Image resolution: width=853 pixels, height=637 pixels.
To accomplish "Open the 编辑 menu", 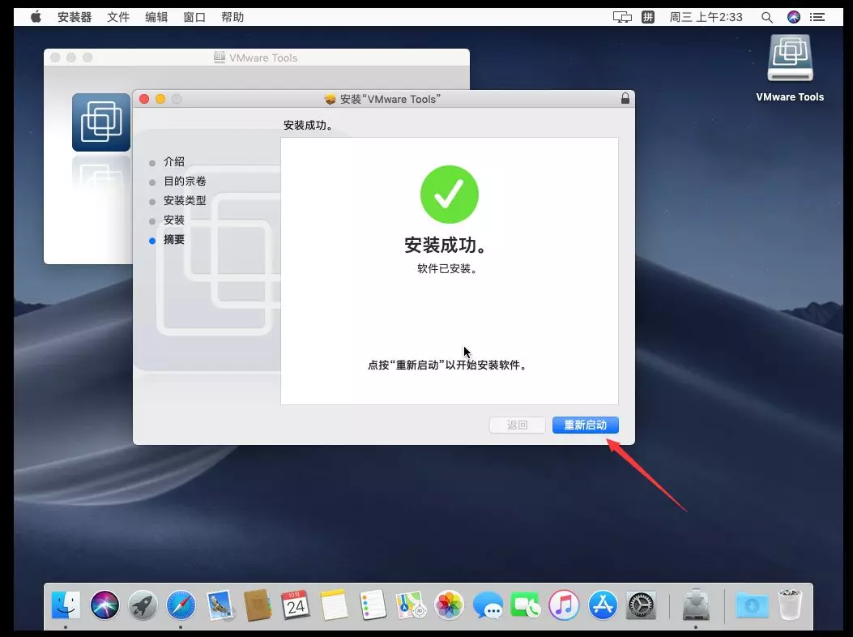I will (x=156, y=17).
